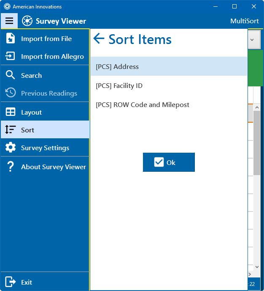Click the Import from Allegro icon
The height and width of the screenshot is (291, 264).
pyautogui.click(x=10, y=56)
